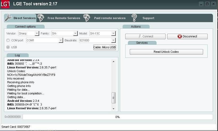Image resolution: width=218 pixels, height=131 pixels.
Task: Click the question mark Support icon
Action: 134,18
